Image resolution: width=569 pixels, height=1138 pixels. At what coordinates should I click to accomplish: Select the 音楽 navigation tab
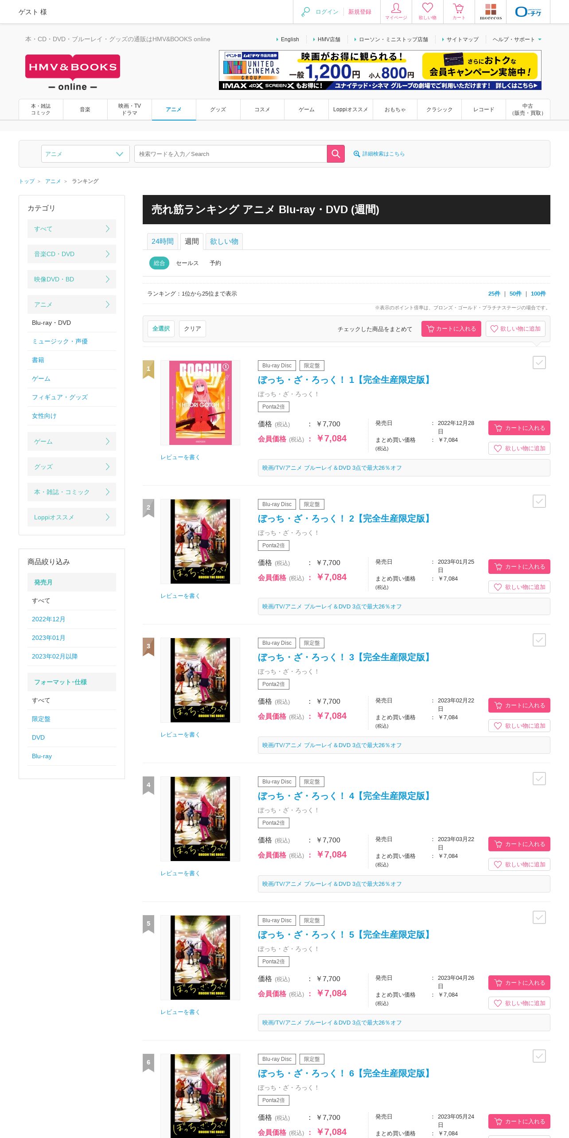[85, 109]
